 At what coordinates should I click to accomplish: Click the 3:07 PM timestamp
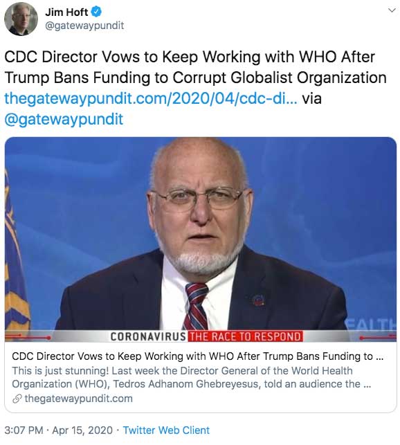tap(24, 430)
